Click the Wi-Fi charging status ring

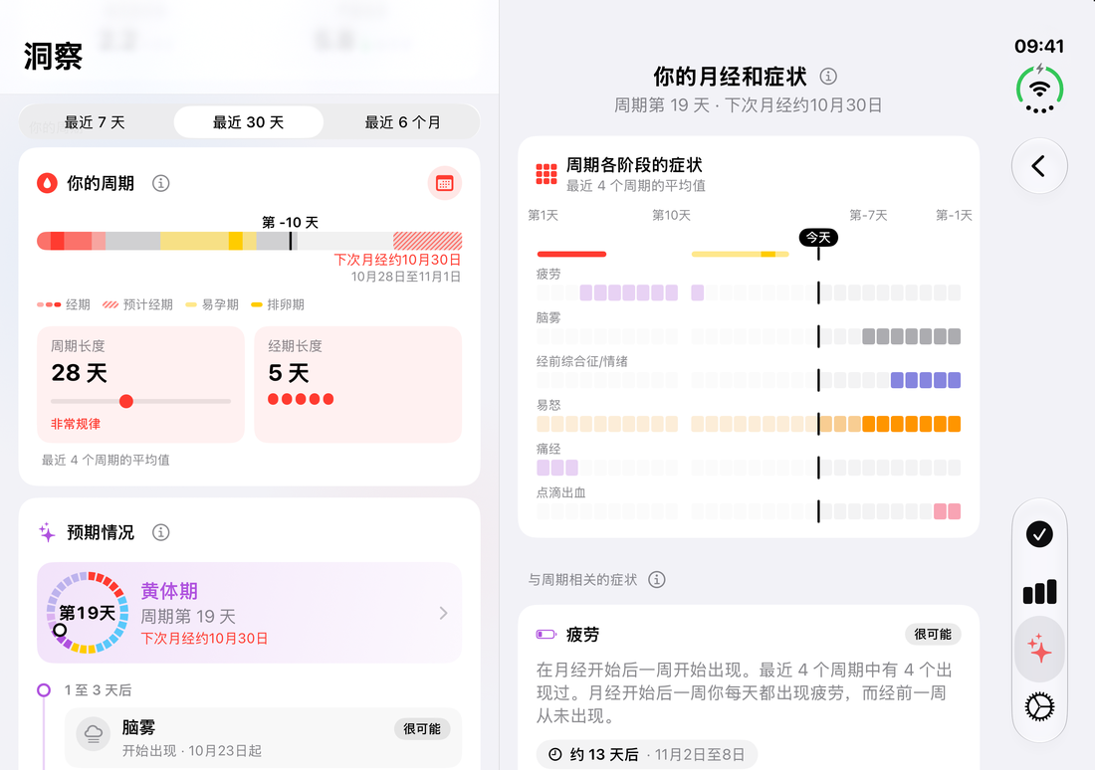click(x=1039, y=89)
